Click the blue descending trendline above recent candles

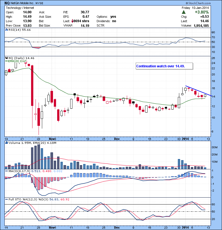point(198,91)
